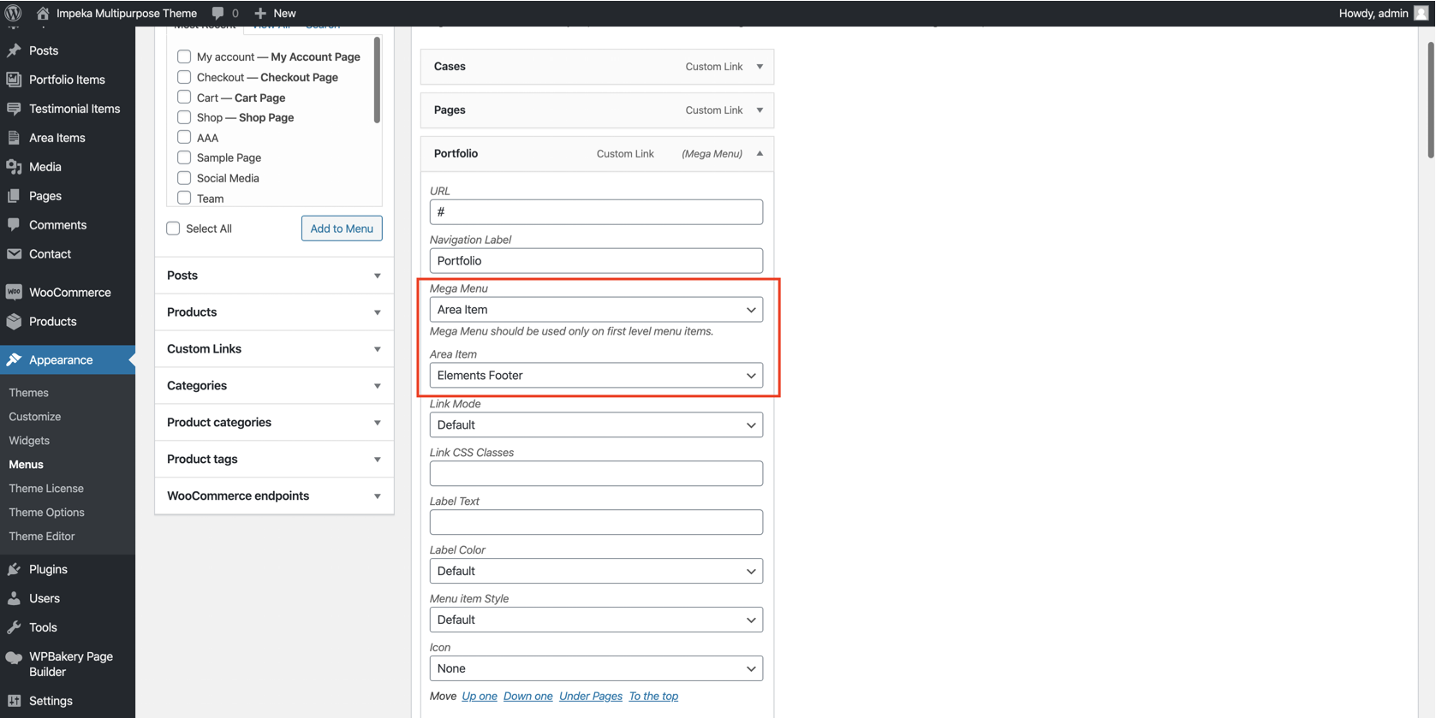Click the WordPress logo icon
The height and width of the screenshot is (718, 1436).
coord(13,13)
